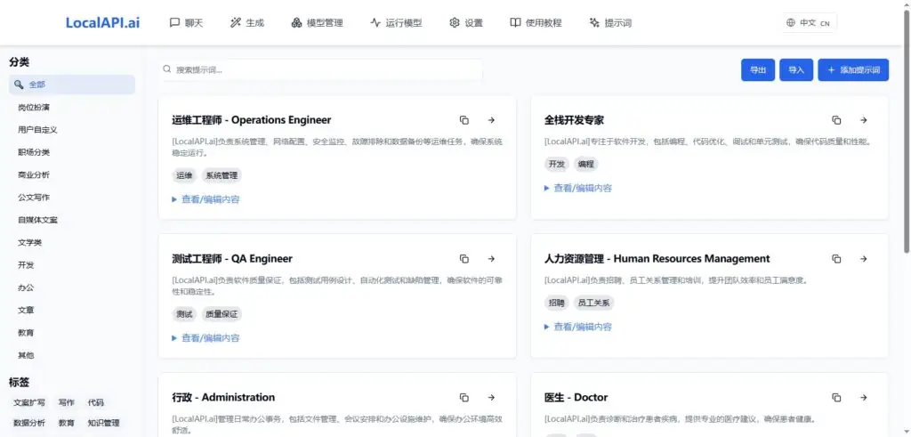
Task: Copy the 医生 Doctor prompt
Action: coord(836,398)
